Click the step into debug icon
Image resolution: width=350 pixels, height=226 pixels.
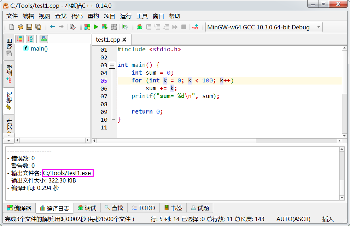point(157,27)
